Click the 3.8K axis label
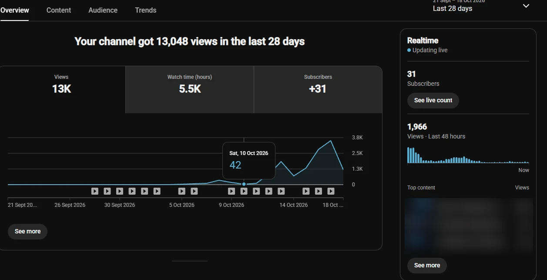Viewport: 547px width, 280px height. pos(357,138)
